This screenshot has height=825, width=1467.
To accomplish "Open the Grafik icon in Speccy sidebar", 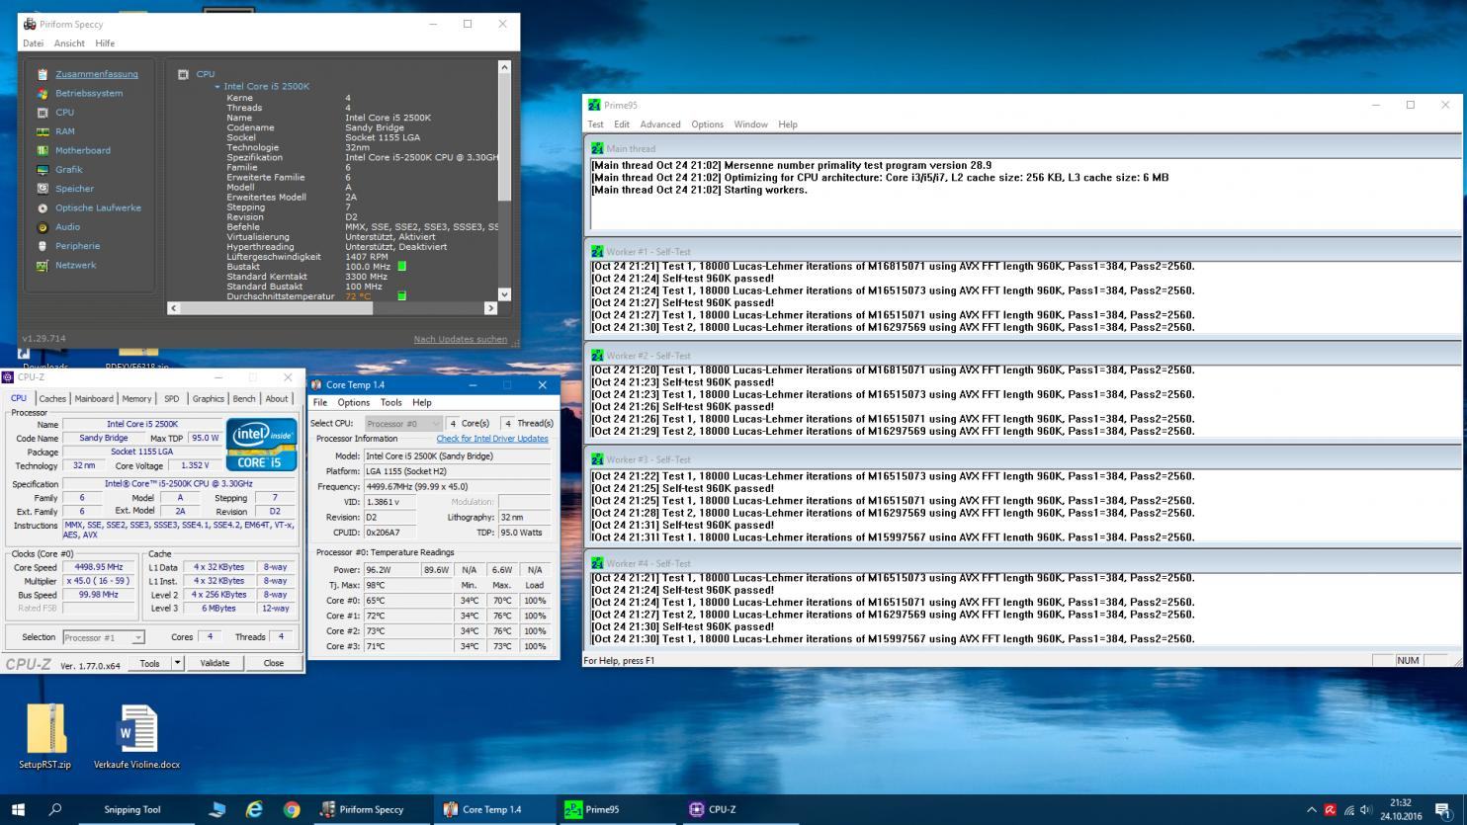I will (43, 170).
